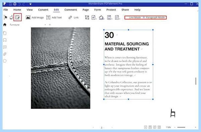Click the 118% zoom level value
The width and height of the screenshot is (201, 132).
coord(168,127)
